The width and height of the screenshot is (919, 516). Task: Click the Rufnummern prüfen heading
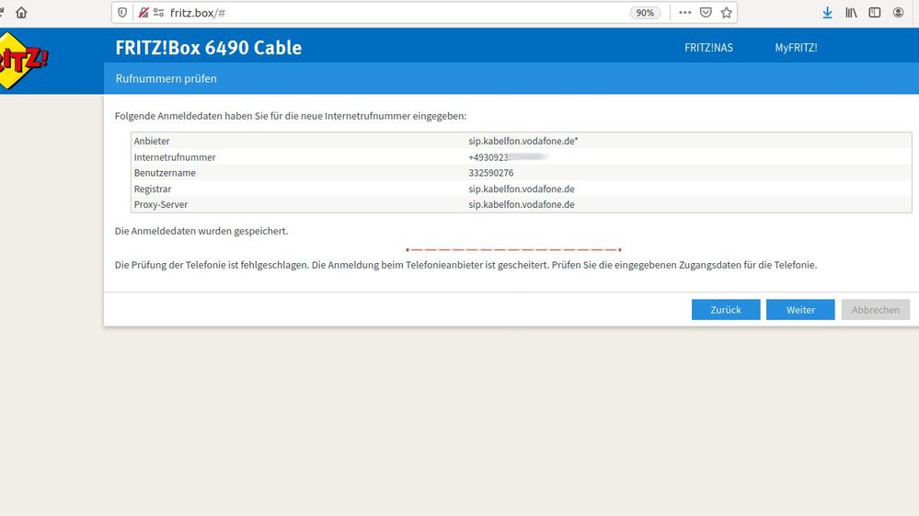(166, 78)
